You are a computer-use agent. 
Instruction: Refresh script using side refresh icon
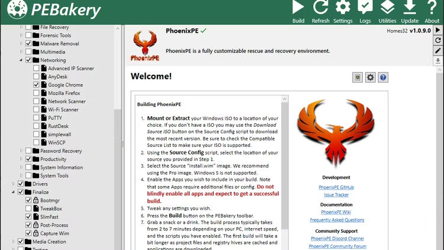pyautogui.click(x=437, y=40)
